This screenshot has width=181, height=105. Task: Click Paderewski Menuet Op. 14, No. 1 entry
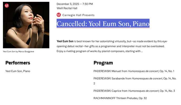pos(134,71)
